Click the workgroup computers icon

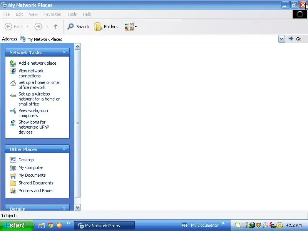pos(13,111)
